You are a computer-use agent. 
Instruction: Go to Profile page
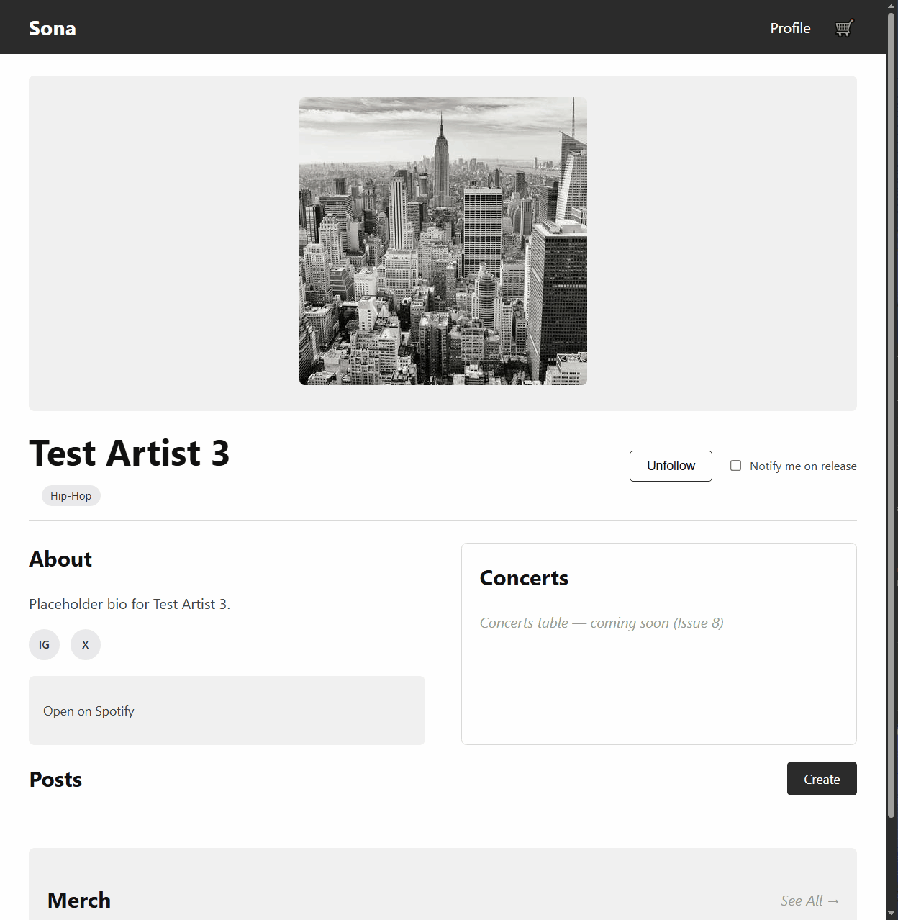click(x=790, y=28)
